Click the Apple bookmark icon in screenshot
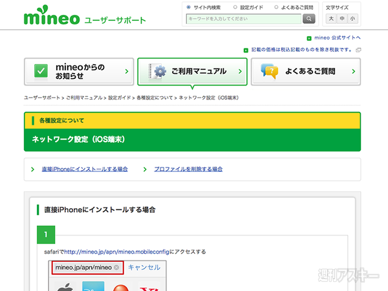 click(x=65, y=286)
